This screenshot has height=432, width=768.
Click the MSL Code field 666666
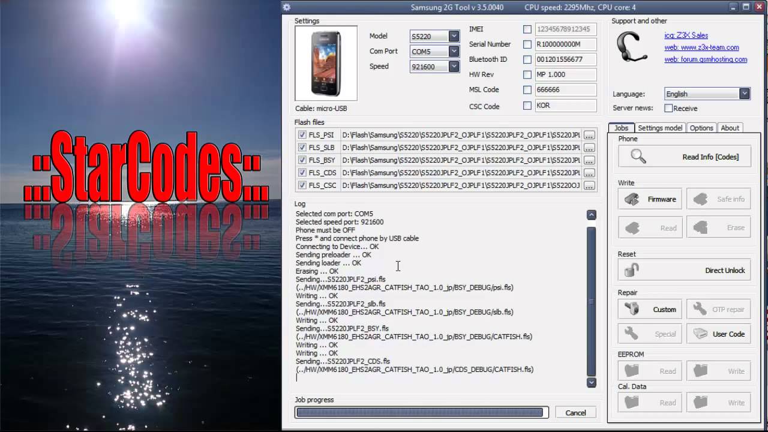click(565, 90)
